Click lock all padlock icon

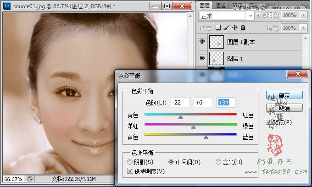[x=243, y=27]
